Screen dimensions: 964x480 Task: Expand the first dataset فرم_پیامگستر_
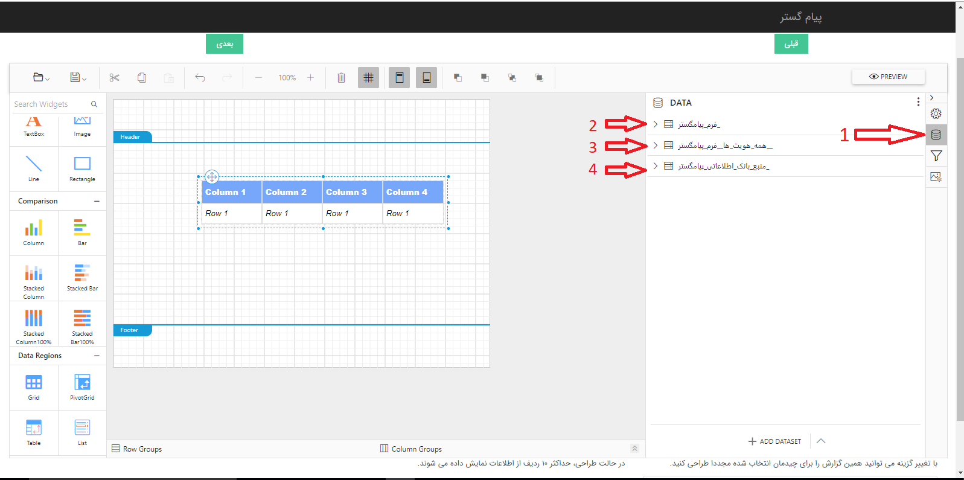pos(656,124)
